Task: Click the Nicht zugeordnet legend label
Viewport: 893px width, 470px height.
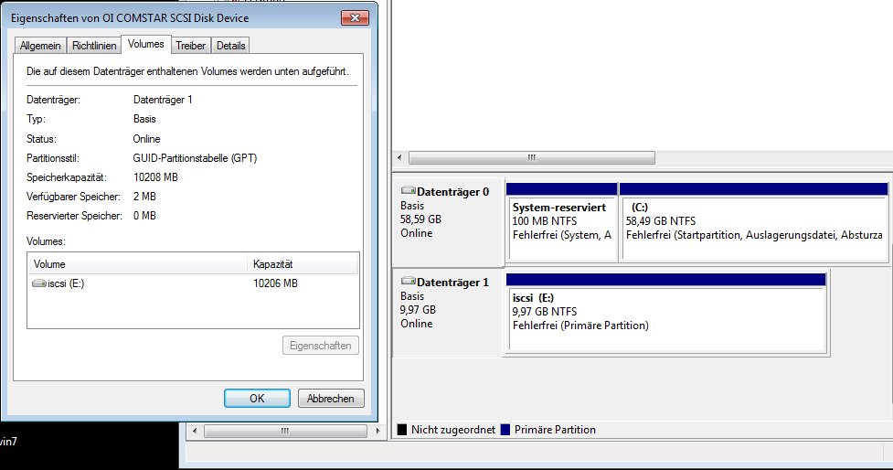Action: pos(453,430)
